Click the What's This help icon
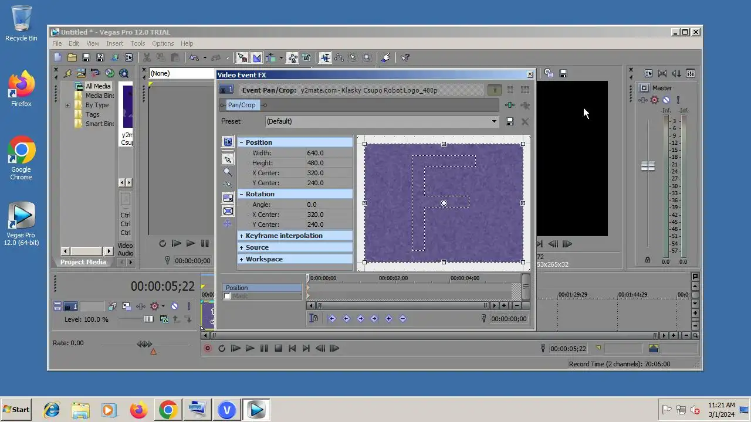Image resolution: width=751 pixels, height=422 pixels. coord(405,57)
